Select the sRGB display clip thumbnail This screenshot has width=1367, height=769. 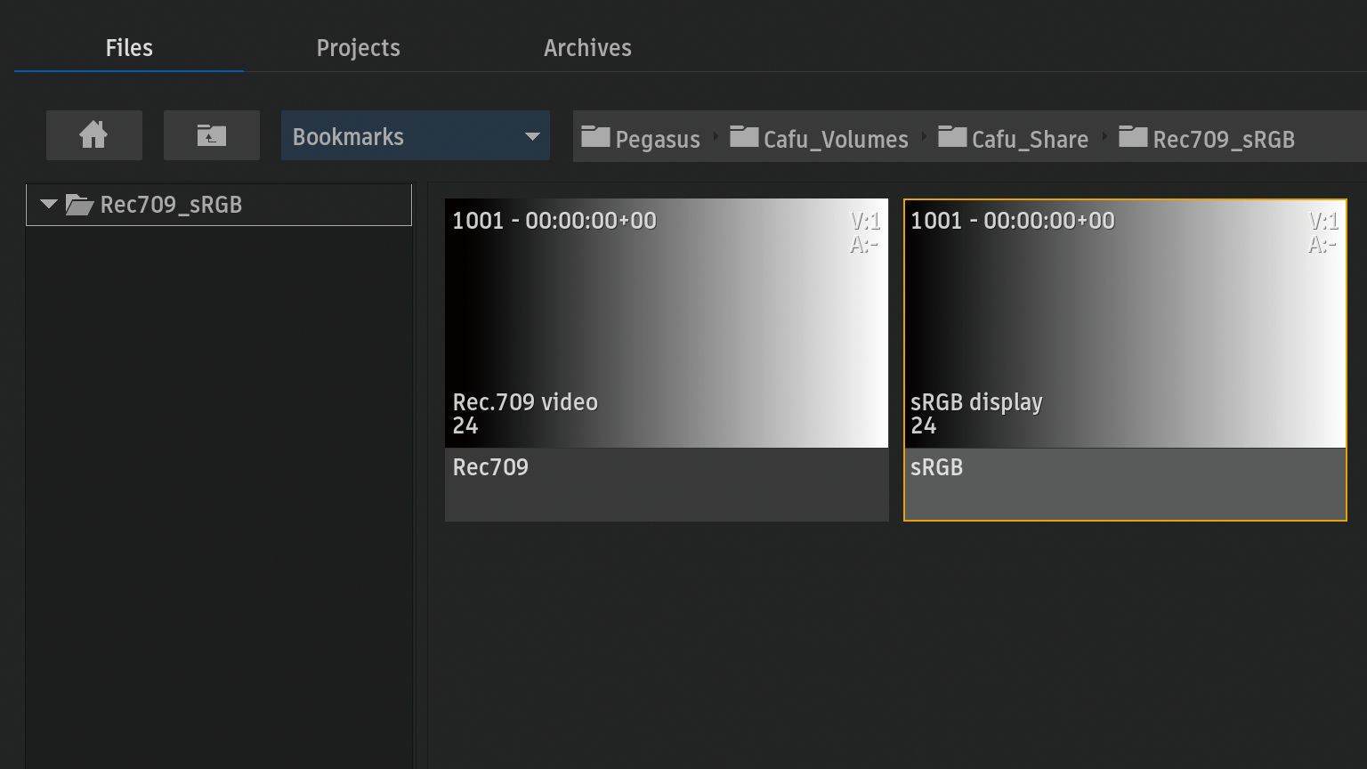click(x=1125, y=322)
